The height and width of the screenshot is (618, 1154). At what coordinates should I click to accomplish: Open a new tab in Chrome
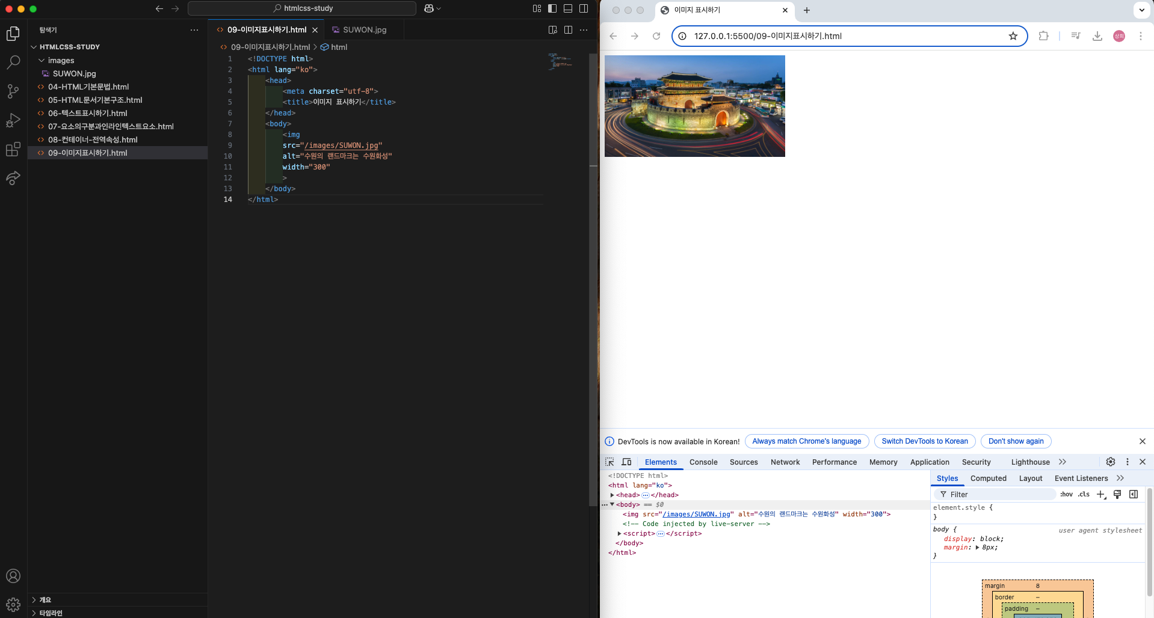point(807,10)
